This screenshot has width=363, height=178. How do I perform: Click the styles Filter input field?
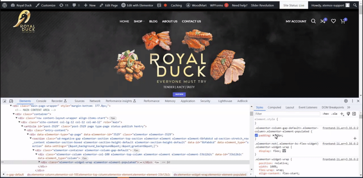(287, 114)
